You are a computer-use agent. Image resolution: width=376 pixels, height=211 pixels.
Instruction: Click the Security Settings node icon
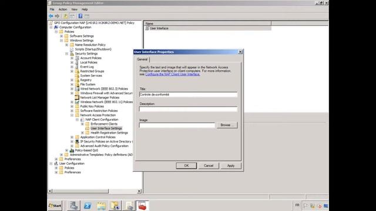pos(72,53)
